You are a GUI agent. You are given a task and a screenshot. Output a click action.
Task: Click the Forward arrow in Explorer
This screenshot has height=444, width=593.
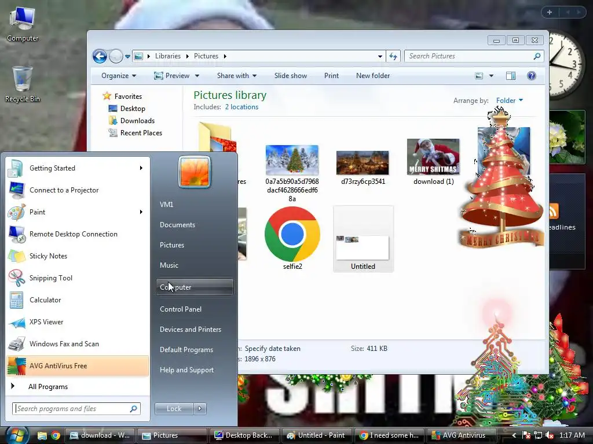(x=116, y=56)
